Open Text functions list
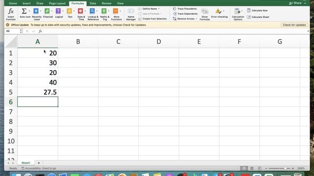 70,13
